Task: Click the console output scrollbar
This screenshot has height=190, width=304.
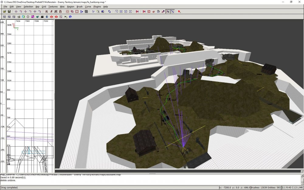Action: [302, 179]
